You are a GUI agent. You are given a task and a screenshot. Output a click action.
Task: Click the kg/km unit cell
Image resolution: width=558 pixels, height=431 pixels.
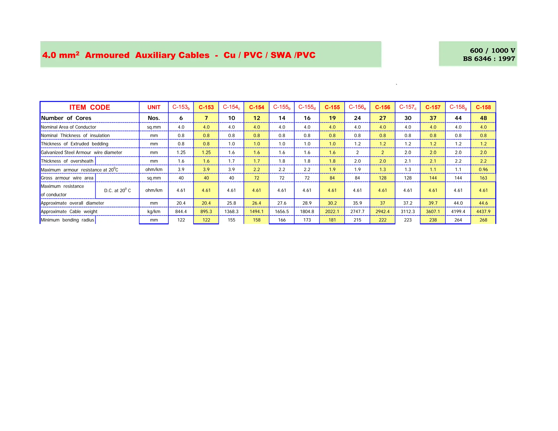(154, 211)
